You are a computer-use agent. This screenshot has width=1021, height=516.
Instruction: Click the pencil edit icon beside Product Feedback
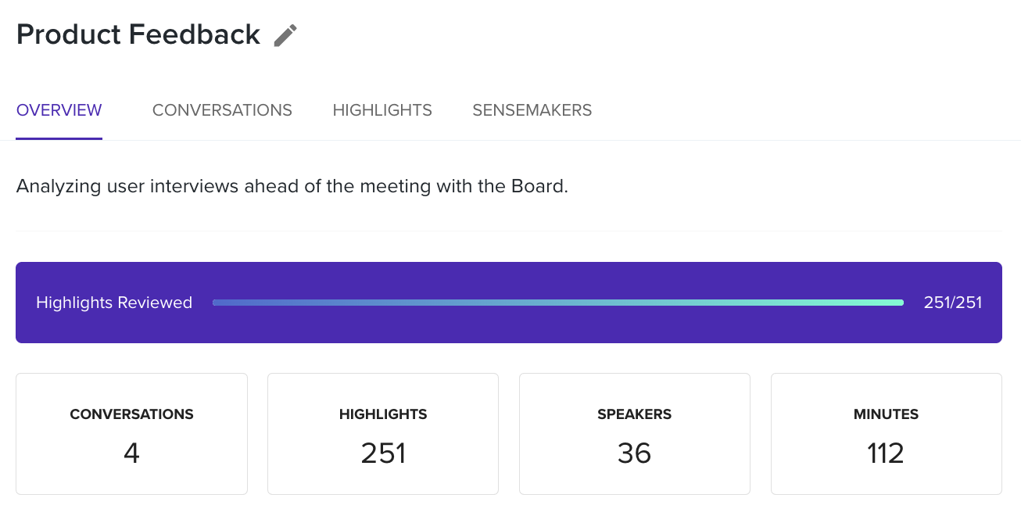(285, 35)
